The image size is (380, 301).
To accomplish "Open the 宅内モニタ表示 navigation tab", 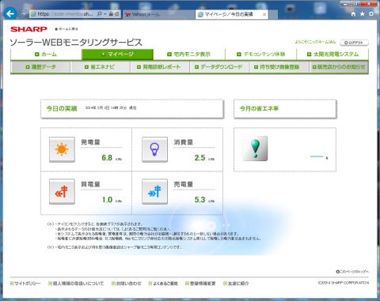I will click(189, 55).
